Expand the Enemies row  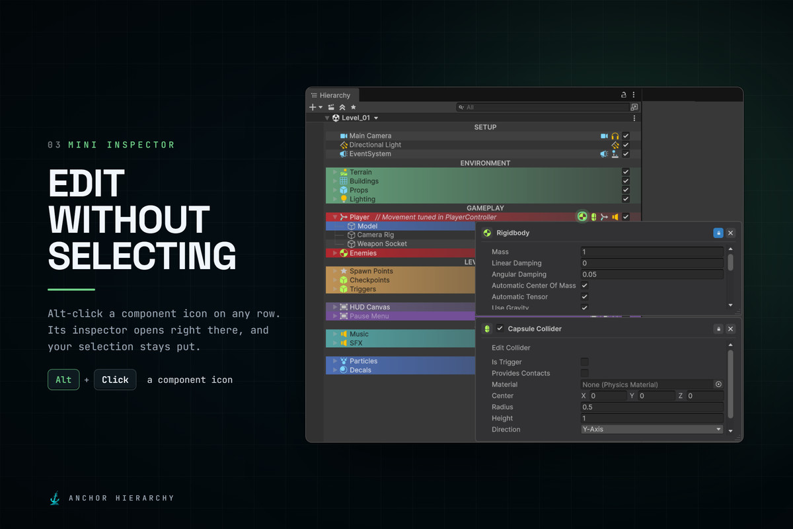coord(335,253)
